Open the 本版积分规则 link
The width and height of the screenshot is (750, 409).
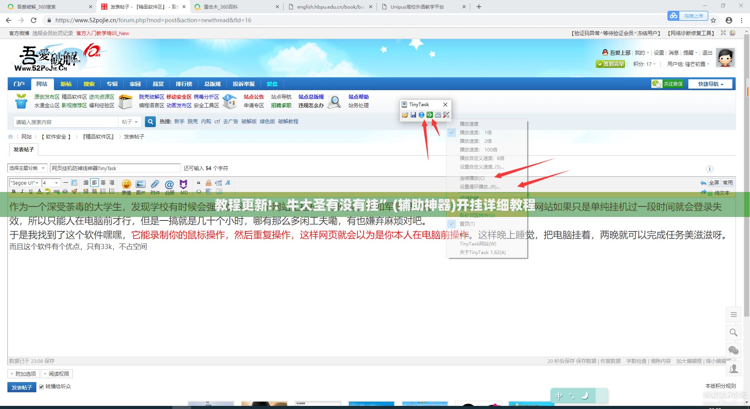coord(720,386)
